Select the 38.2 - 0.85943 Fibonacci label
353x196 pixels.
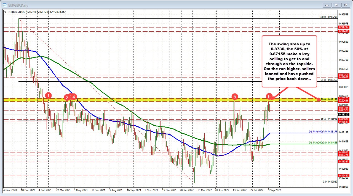point(329,119)
